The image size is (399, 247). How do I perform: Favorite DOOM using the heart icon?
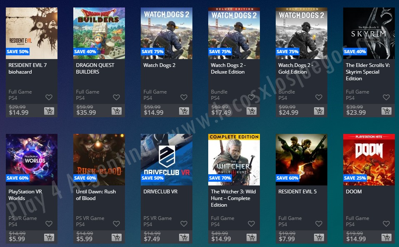click(x=386, y=224)
